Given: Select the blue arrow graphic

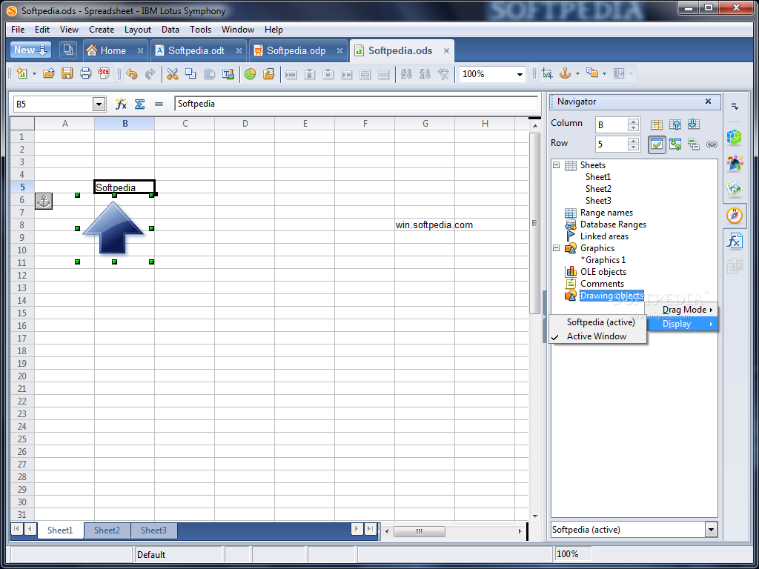Looking at the screenshot, I should pos(113,227).
